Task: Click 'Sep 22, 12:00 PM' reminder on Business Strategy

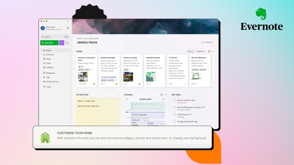Action: click(109, 77)
